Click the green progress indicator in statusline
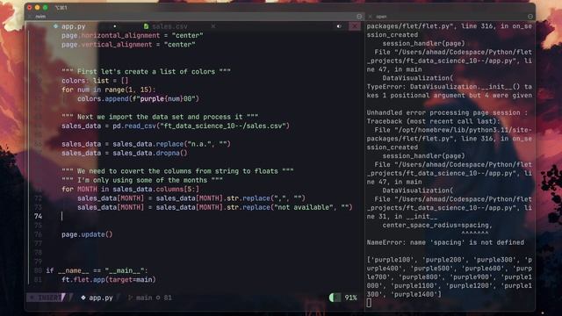Screen dimensions: 562x316 tap(335, 298)
